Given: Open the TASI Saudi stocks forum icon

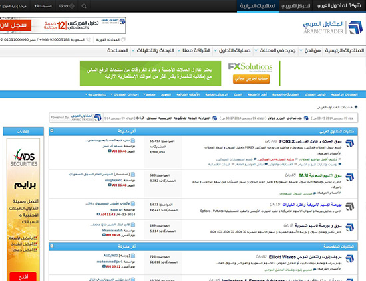Looking at the screenshot, I should (349, 177).
